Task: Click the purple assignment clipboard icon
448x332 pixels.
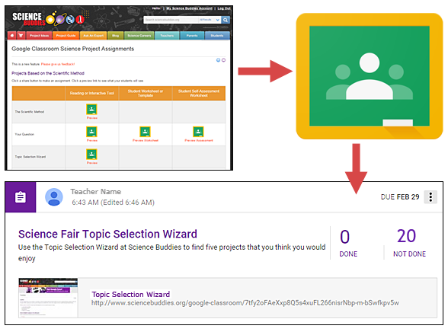Action: click(x=21, y=197)
